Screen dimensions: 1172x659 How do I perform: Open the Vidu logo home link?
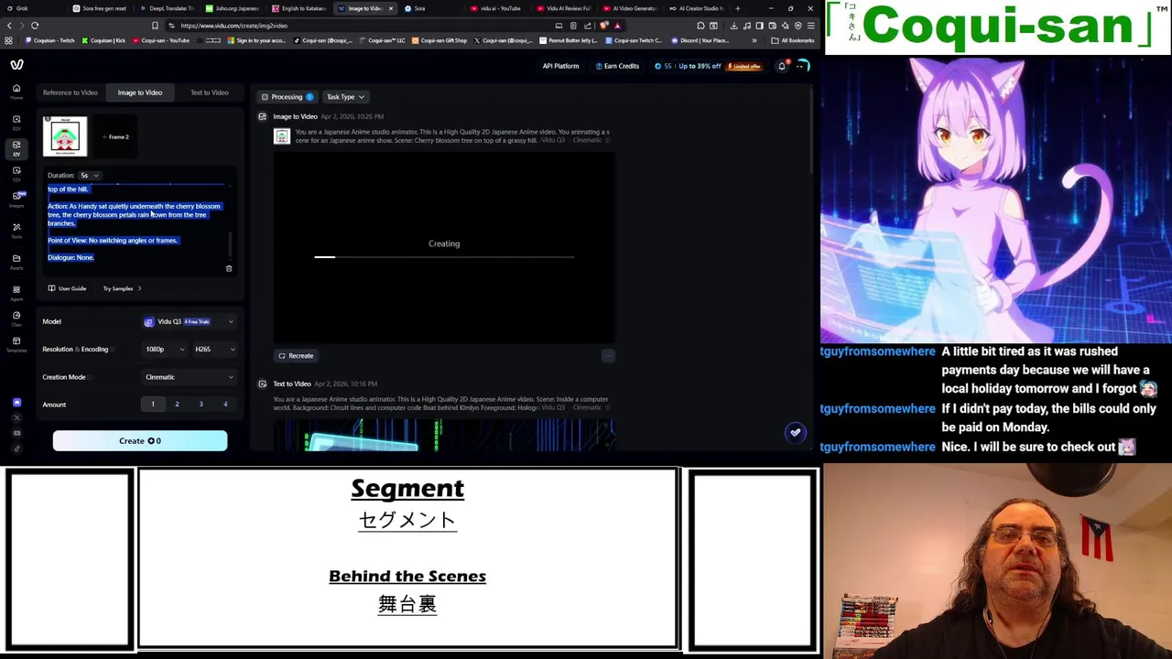tap(16, 65)
